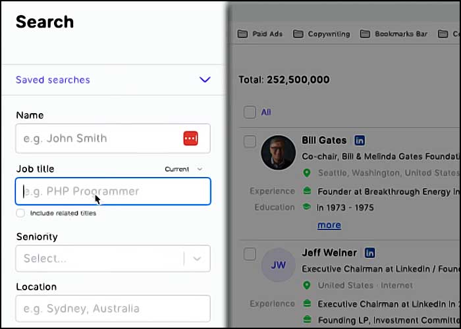Tick the checkbox beside Jeff Weiner
This screenshot has height=329, width=461.
pos(250,254)
